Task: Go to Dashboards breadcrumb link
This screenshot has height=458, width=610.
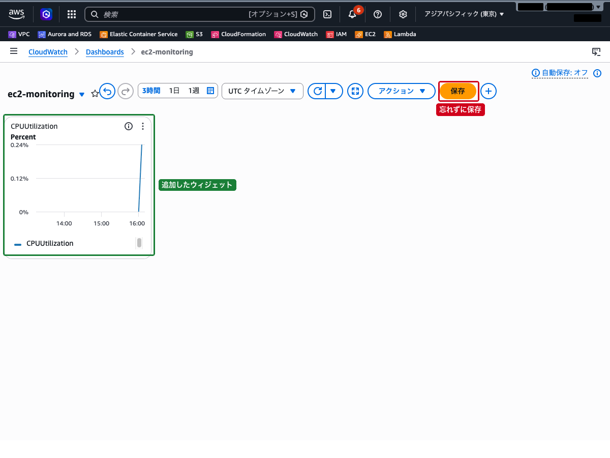Action: click(105, 52)
